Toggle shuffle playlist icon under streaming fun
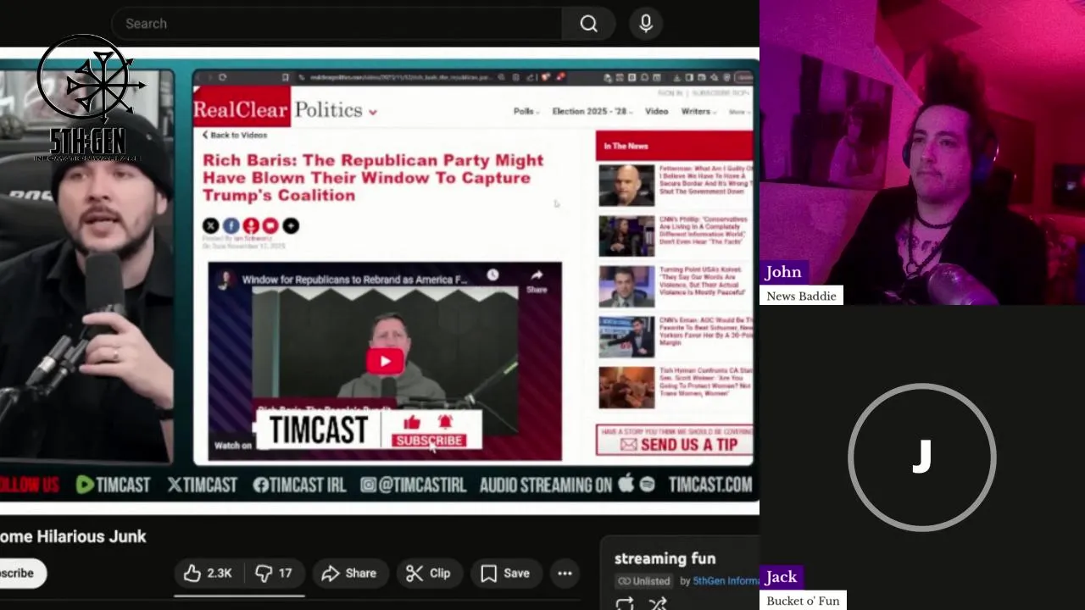1085x610 pixels. pyautogui.click(x=658, y=603)
